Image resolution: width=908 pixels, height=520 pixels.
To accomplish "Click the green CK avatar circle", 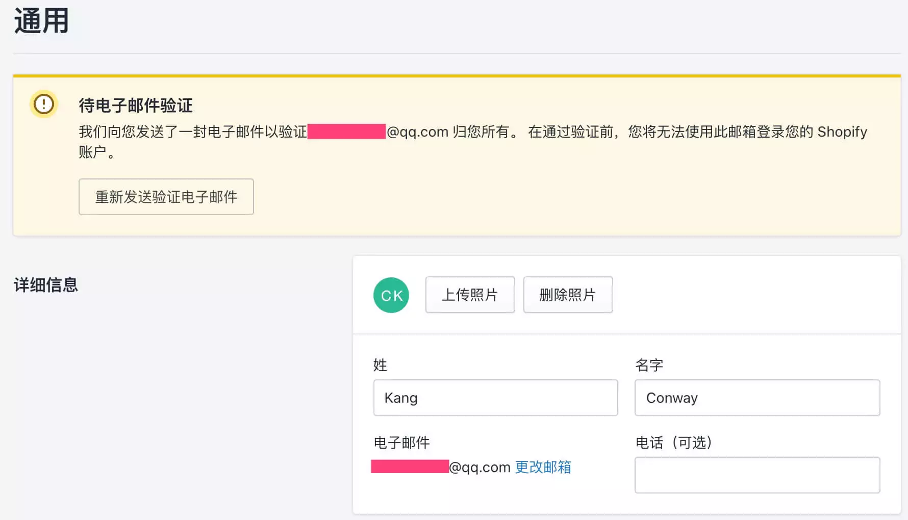I will 391,295.
